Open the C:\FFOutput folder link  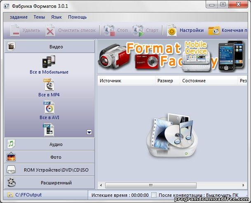tap(28, 195)
